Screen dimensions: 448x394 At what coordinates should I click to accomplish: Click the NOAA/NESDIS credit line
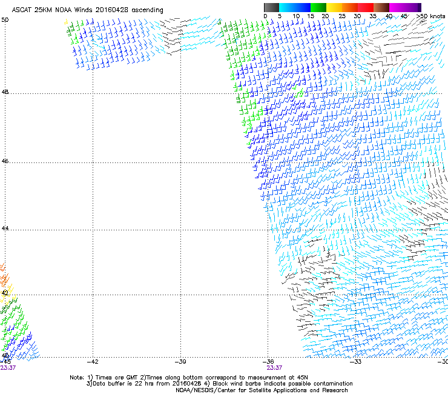coord(262,390)
